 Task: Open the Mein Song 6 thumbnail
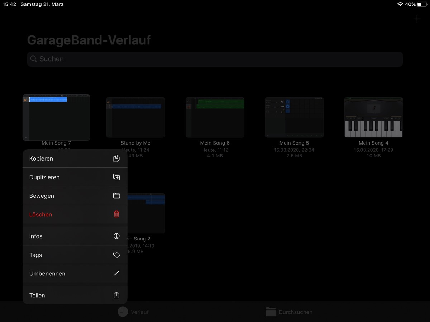[x=215, y=117]
